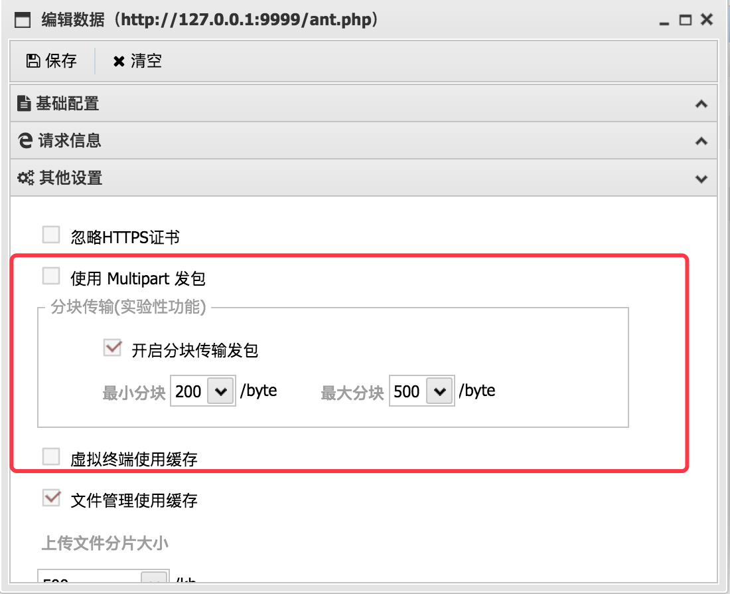This screenshot has width=730, height=594.
Task: Toggle use Multipart packet checkbox
Action: click(x=50, y=276)
